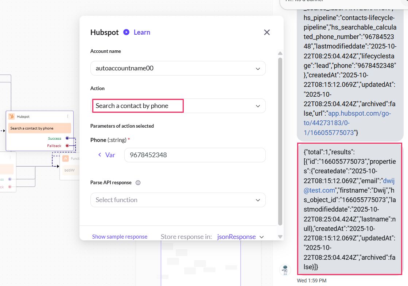408x286 pixels.
Task: Click the Var toggle beside the phone field
Action: (x=106, y=155)
